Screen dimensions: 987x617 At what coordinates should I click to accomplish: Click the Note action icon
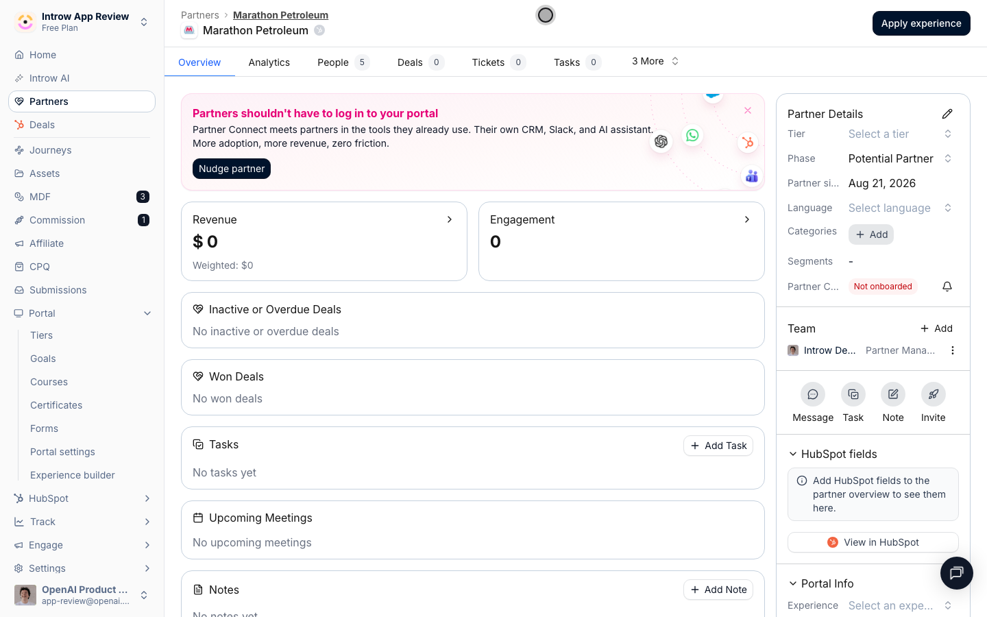coord(893,394)
